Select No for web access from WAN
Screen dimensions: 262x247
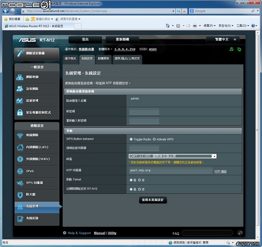(x=139, y=189)
